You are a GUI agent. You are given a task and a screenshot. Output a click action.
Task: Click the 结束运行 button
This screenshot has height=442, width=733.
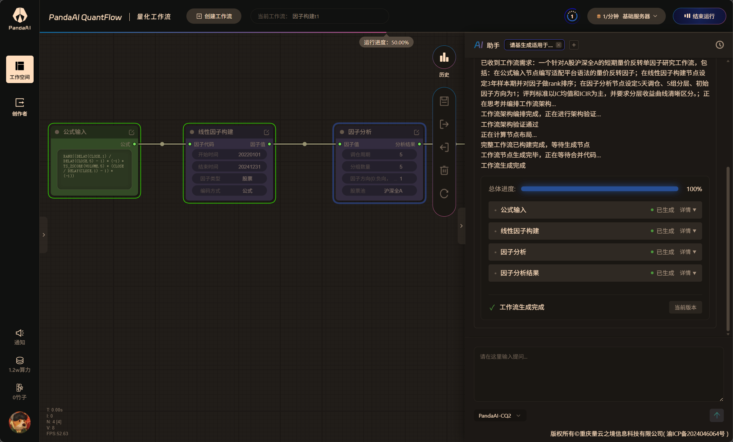(x=699, y=16)
